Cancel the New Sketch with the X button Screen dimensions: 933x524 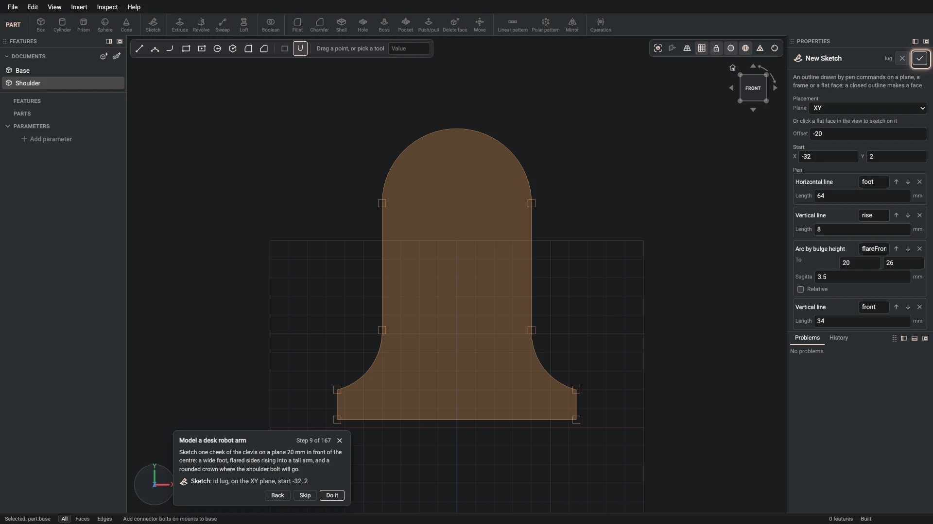point(902,59)
